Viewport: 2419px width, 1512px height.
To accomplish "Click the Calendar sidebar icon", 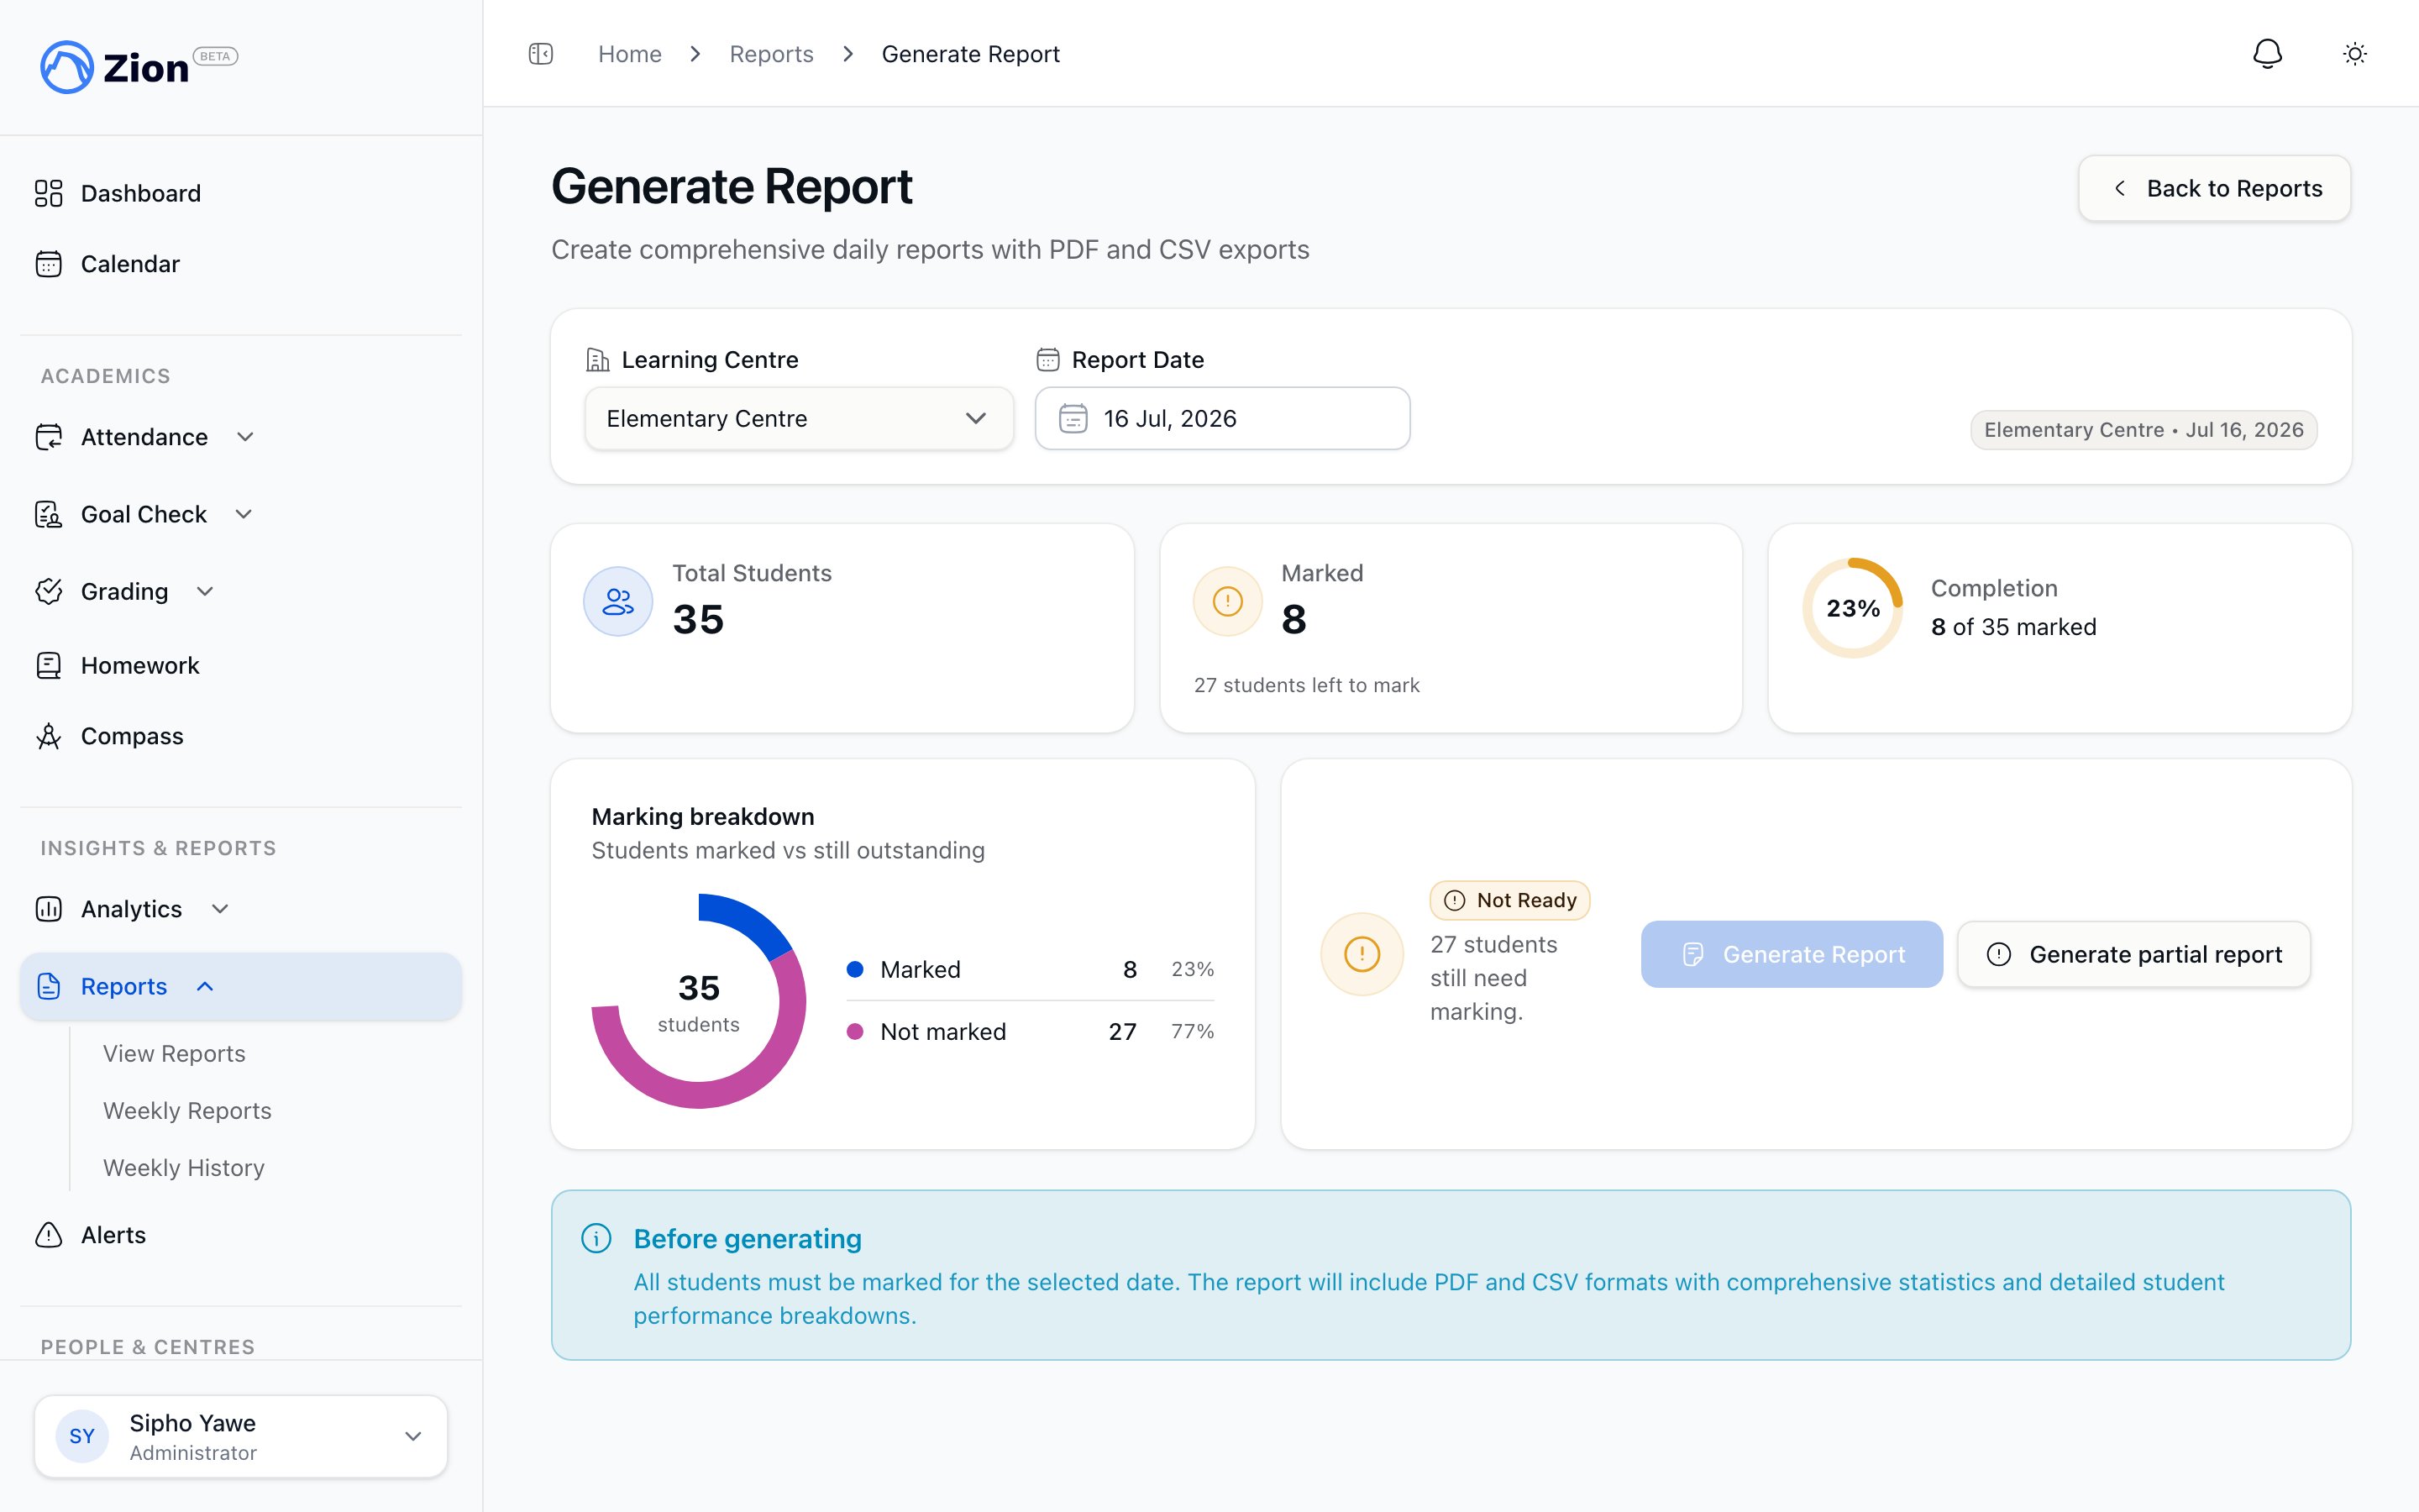I will coord(48,264).
